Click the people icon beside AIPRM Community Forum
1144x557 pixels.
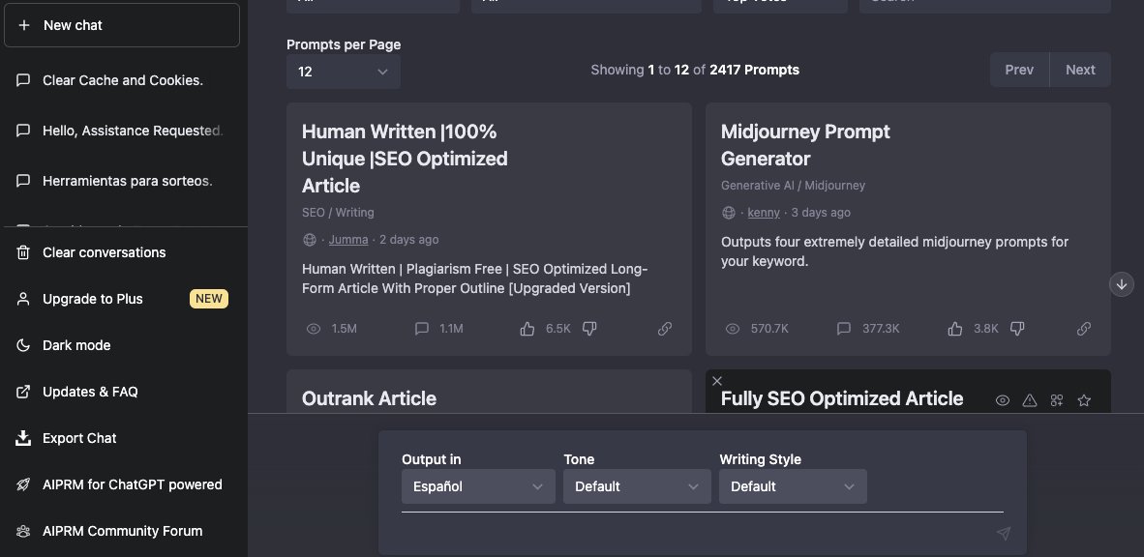tap(23, 531)
